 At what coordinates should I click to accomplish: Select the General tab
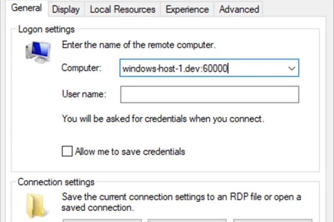[x=26, y=8]
